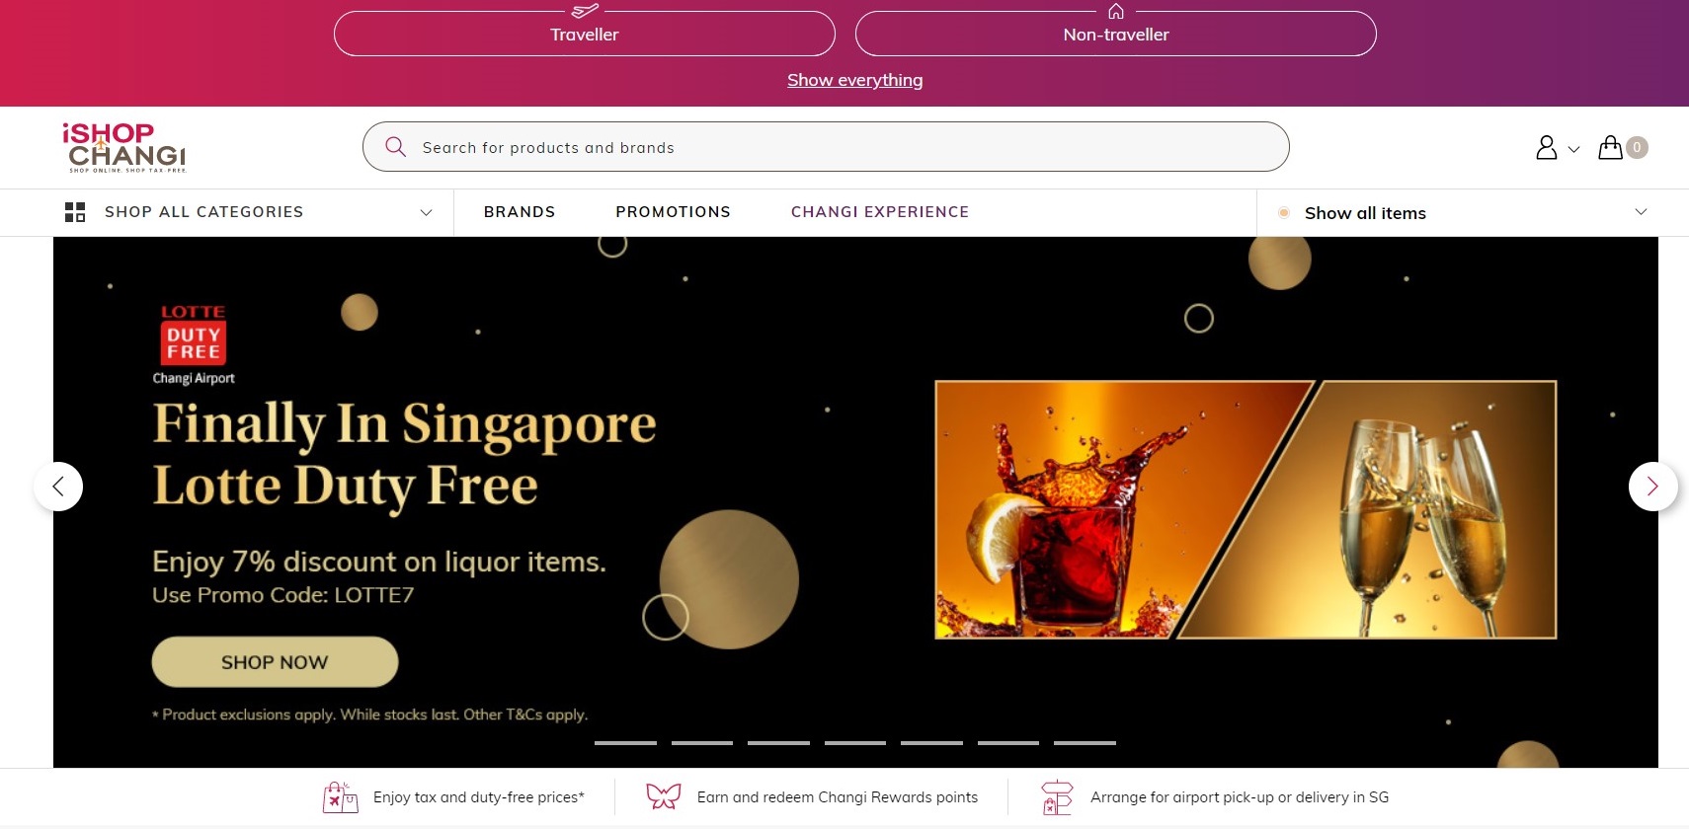1689x829 pixels.
Task: Click Show everything link
Action: click(x=855, y=80)
